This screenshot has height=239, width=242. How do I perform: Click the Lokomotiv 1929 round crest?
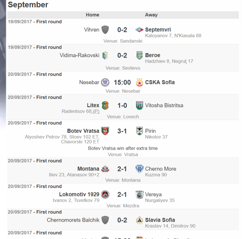pyautogui.click(x=105, y=194)
